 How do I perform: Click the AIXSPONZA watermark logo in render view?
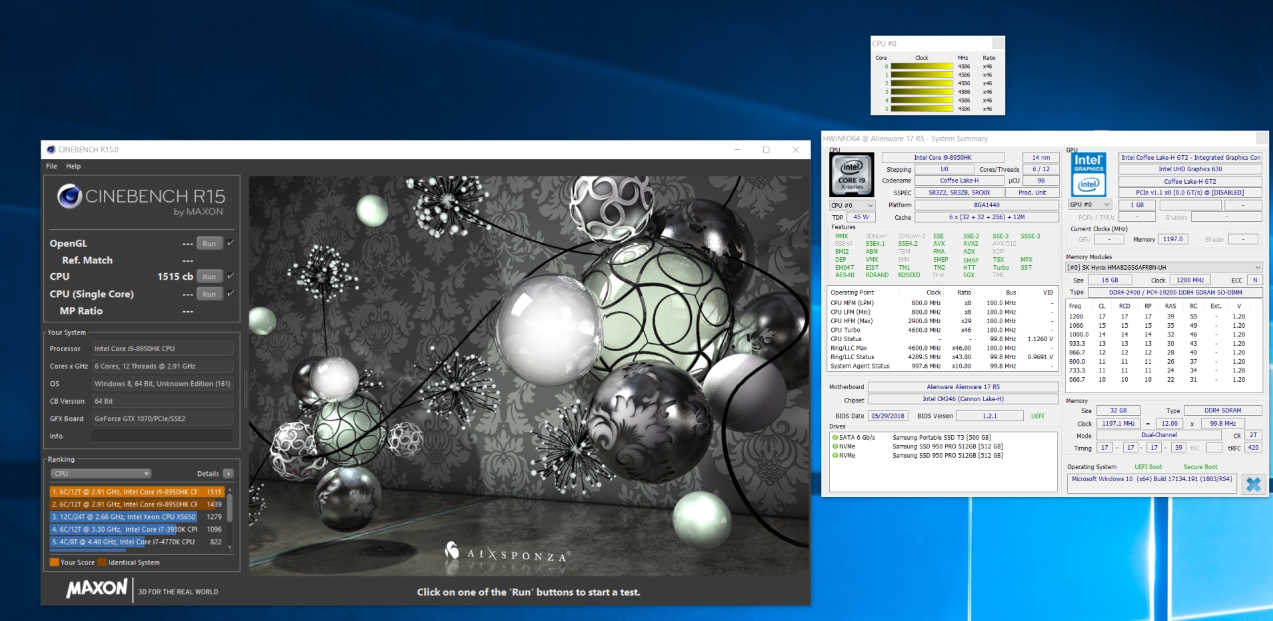[x=507, y=552]
